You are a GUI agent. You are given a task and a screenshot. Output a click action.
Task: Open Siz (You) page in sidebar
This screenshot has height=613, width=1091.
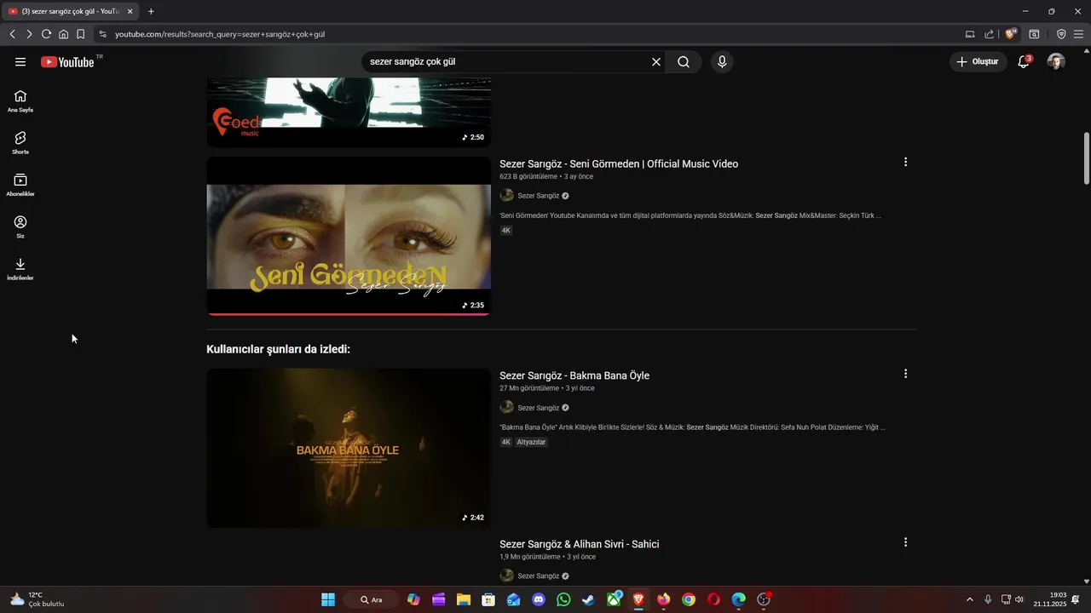point(20,227)
